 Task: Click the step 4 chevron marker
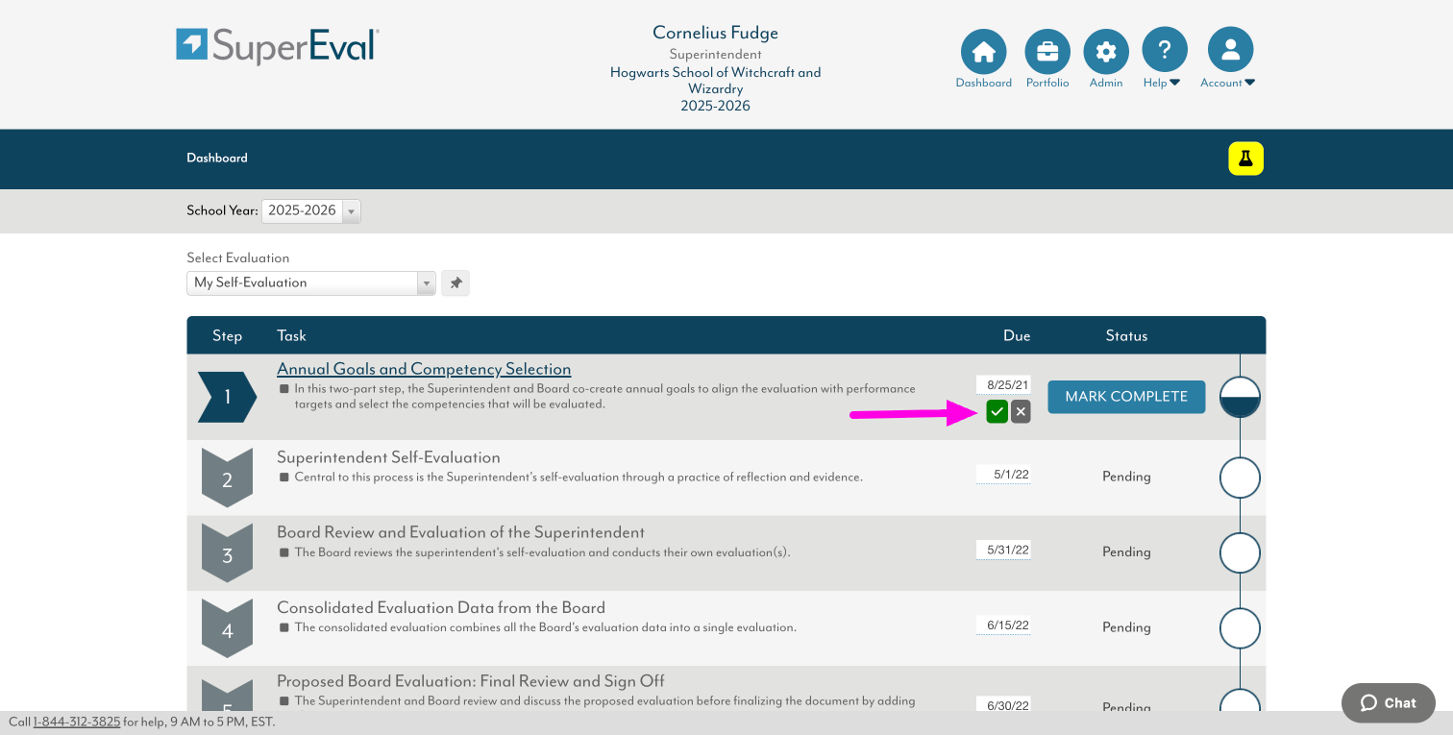227,628
